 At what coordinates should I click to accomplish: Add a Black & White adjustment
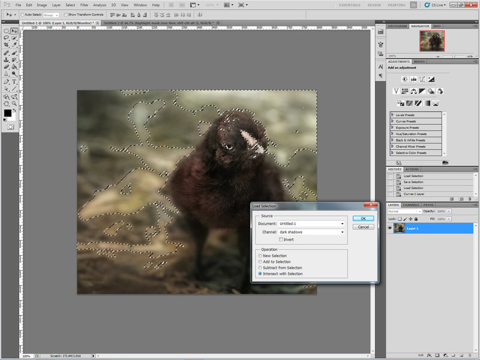[x=422, y=91]
